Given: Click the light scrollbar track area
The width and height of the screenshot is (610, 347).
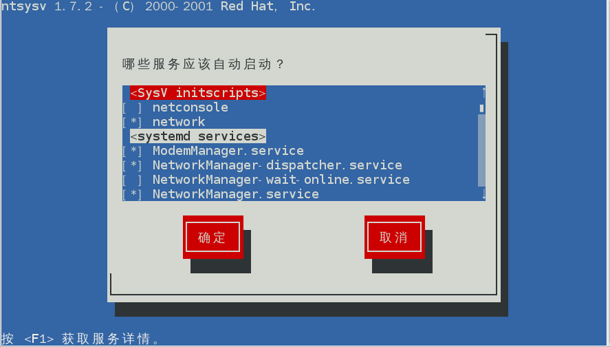Looking at the screenshot, I should [481, 150].
